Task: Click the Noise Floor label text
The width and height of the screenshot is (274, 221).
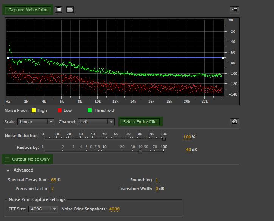Action: coord(17,110)
